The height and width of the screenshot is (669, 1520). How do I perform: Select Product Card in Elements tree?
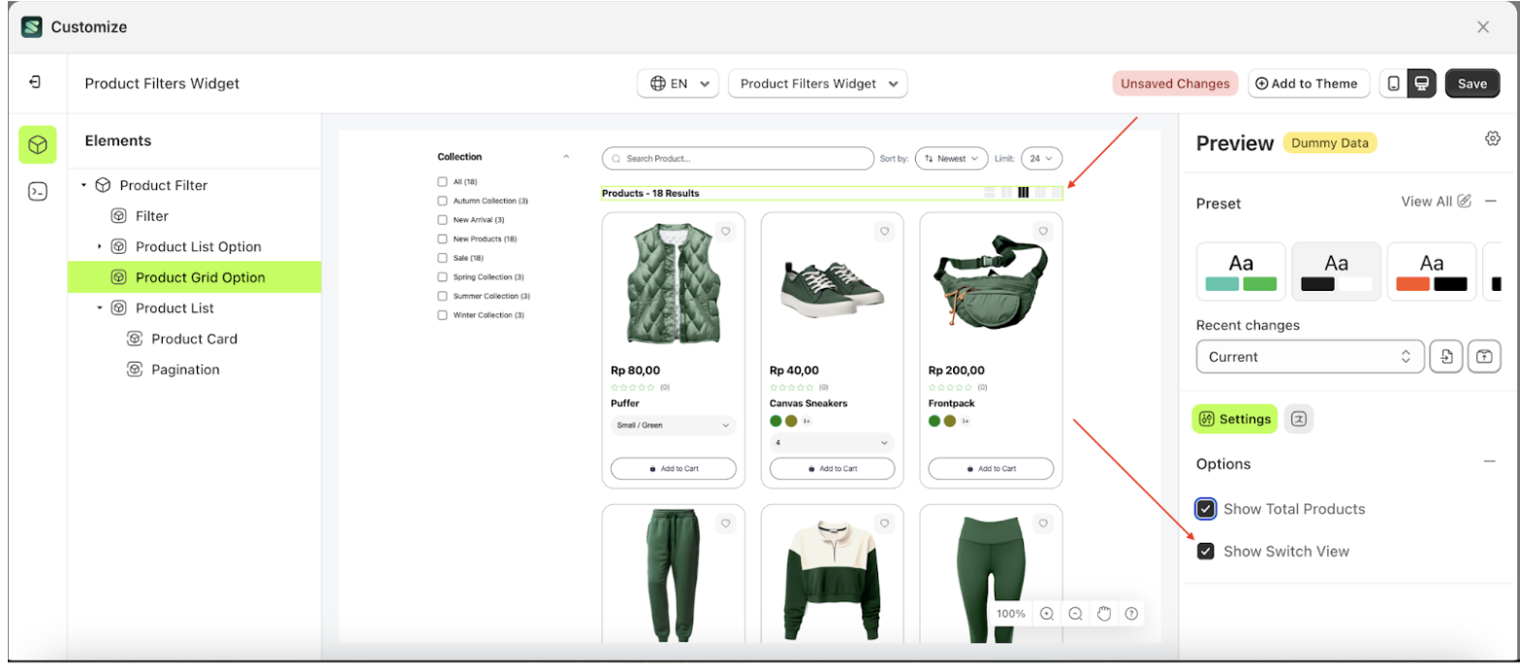pos(194,339)
